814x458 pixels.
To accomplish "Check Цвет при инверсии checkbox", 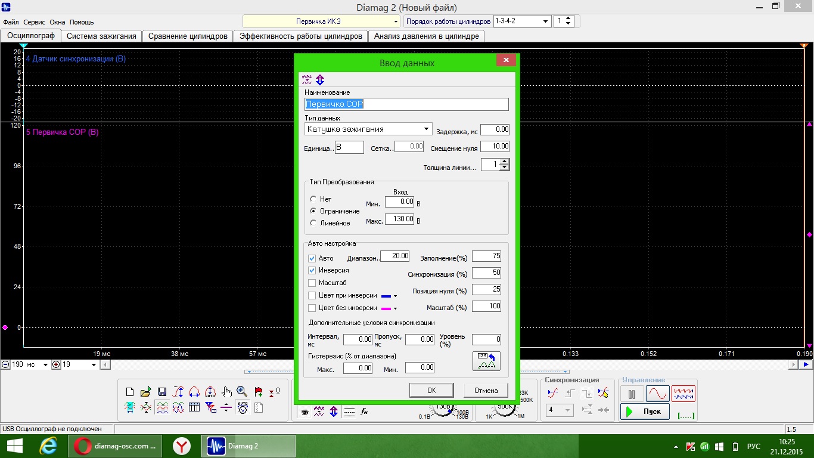I will [x=312, y=295].
